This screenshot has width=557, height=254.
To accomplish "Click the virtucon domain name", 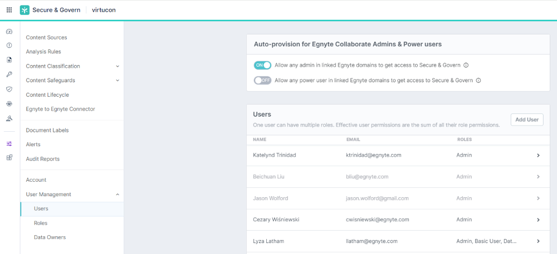I will [x=104, y=10].
